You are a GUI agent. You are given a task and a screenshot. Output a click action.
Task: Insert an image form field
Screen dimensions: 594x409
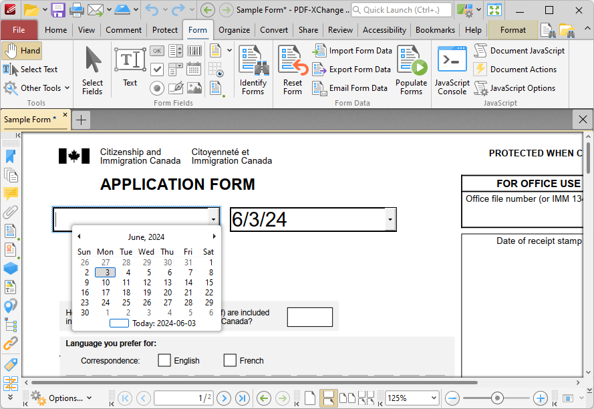pyautogui.click(x=194, y=88)
